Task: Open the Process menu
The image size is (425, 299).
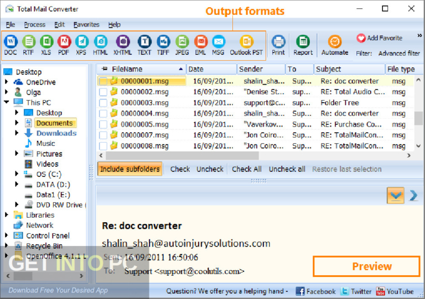Action: pos(35,25)
